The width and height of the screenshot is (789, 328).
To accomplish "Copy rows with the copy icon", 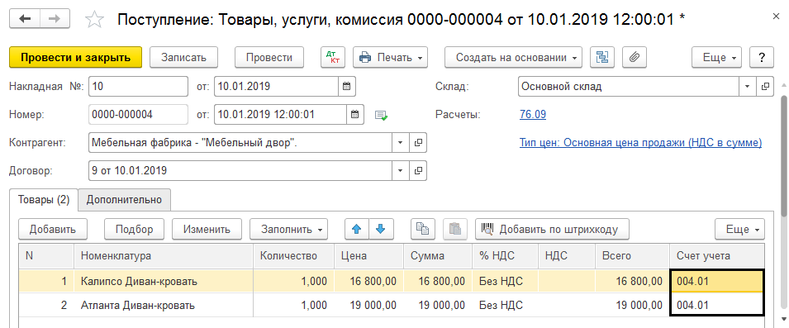I will 423,230.
